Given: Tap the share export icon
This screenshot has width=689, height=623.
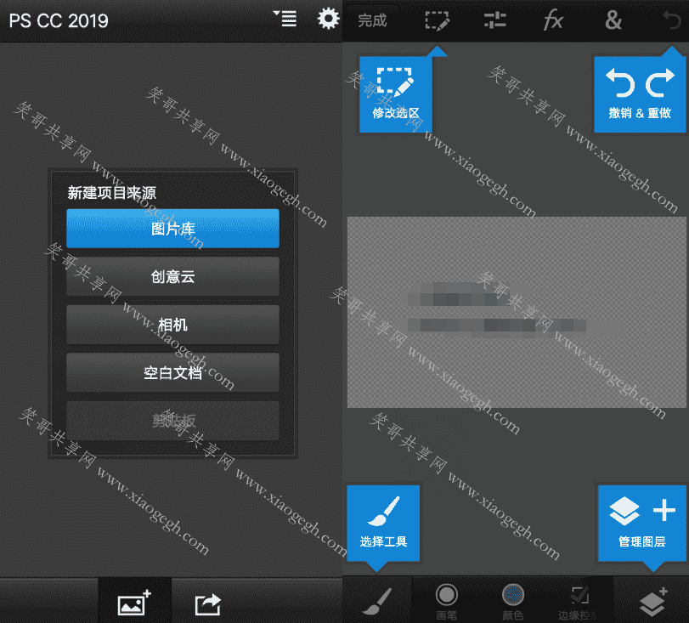Looking at the screenshot, I should [207, 604].
